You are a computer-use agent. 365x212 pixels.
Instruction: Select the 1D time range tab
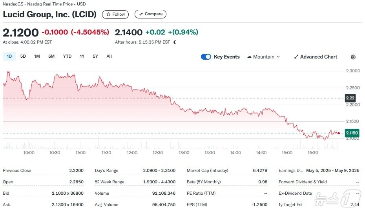coord(9,56)
